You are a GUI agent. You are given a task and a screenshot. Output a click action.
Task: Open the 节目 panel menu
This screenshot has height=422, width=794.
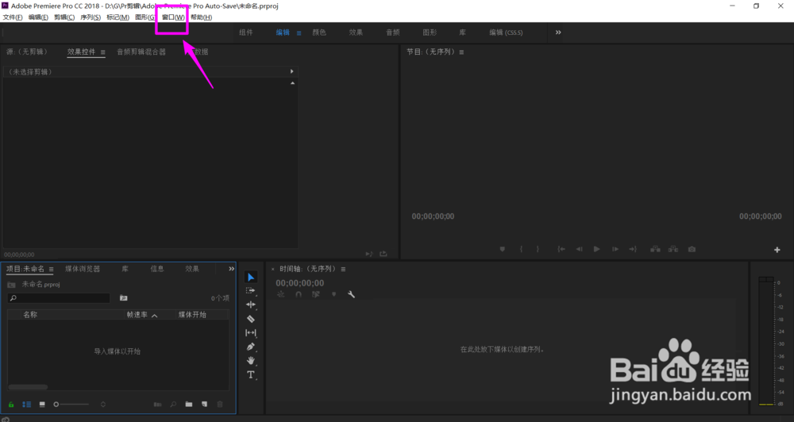point(461,52)
